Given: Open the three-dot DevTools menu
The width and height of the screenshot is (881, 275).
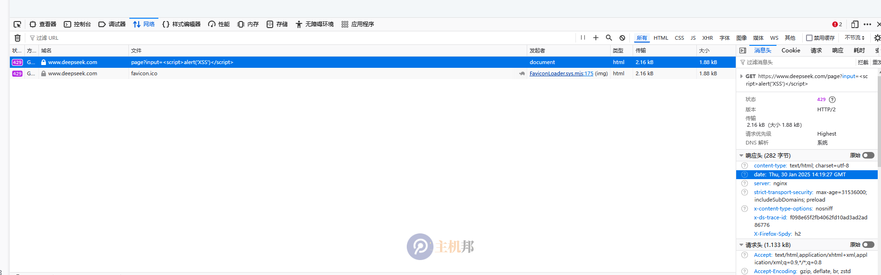Looking at the screenshot, I should point(867,24).
